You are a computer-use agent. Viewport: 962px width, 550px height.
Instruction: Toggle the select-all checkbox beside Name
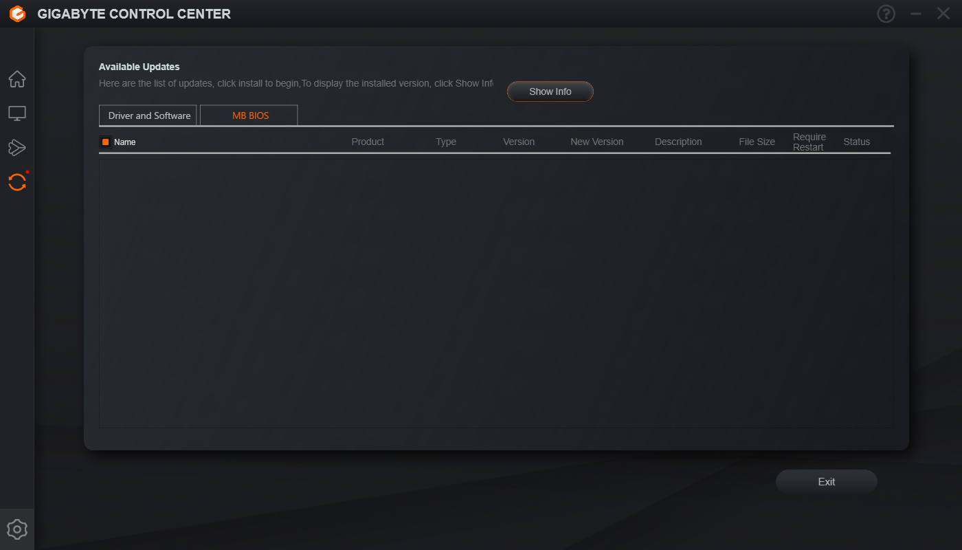tap(105, 142)
